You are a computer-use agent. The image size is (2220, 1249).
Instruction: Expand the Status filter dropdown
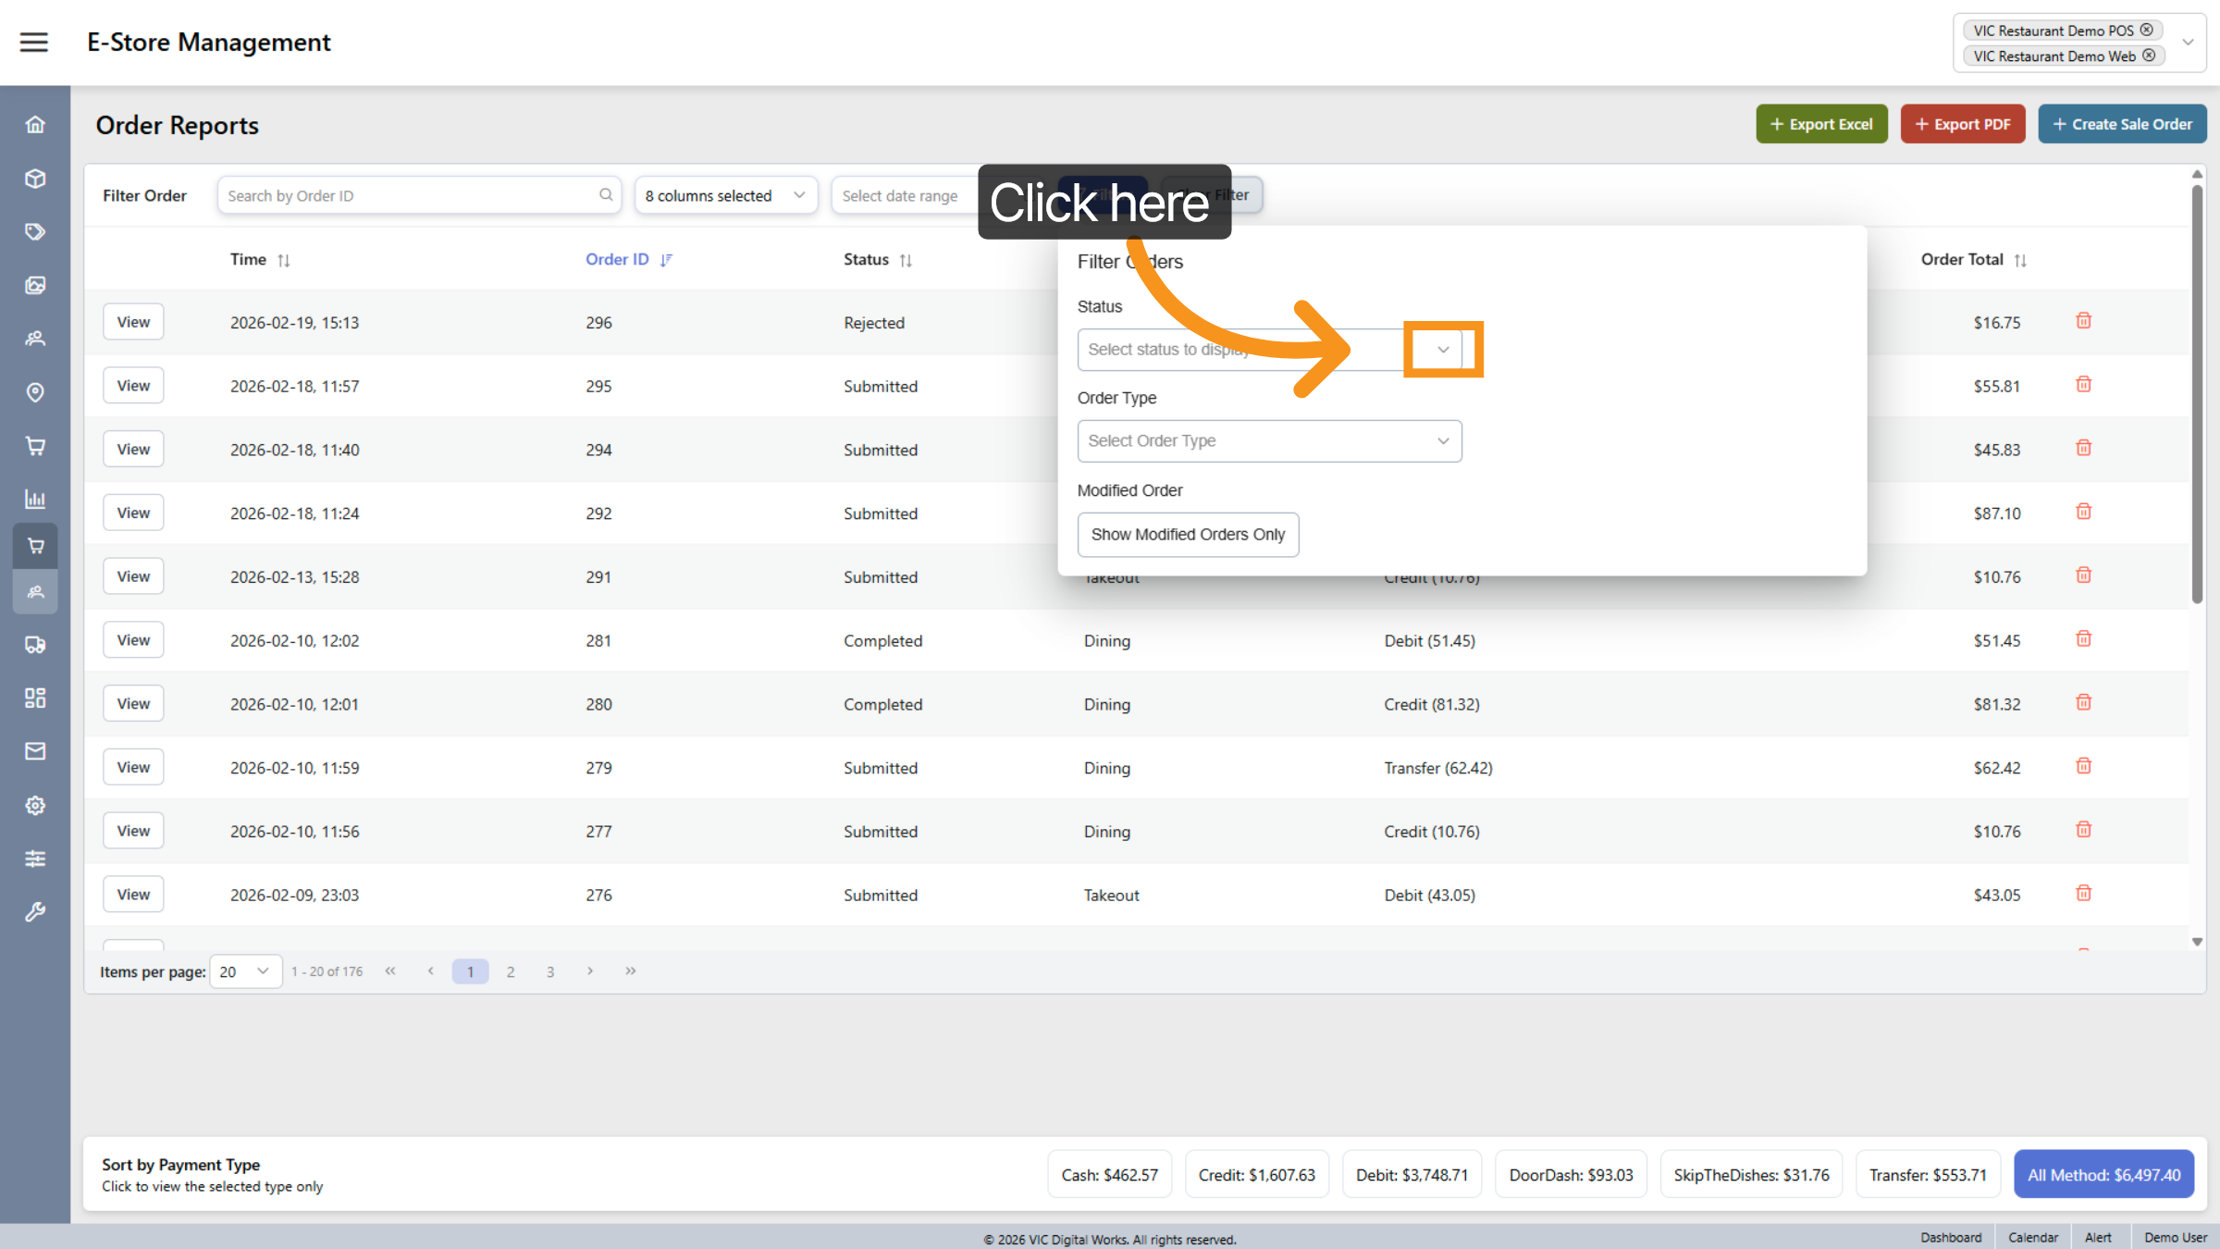(x=1442, y=350)
